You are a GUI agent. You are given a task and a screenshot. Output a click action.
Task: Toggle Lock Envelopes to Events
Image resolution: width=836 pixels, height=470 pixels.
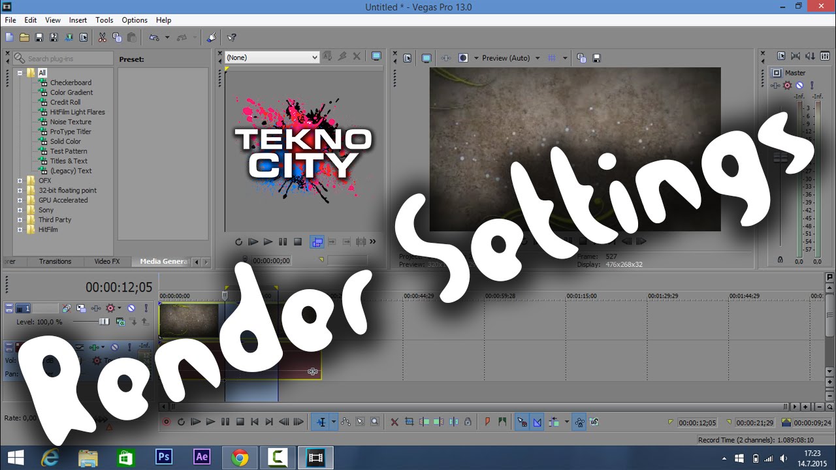pyautogui.click(x=580, y=422)
